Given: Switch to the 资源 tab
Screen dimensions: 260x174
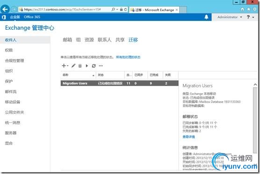Looking at the screenshot, I should coord(89,40).
